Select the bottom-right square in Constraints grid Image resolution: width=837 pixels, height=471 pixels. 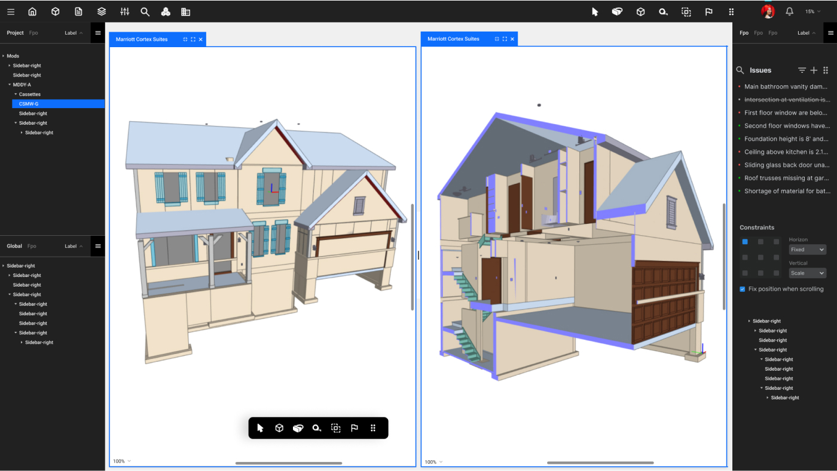point(776,273)
